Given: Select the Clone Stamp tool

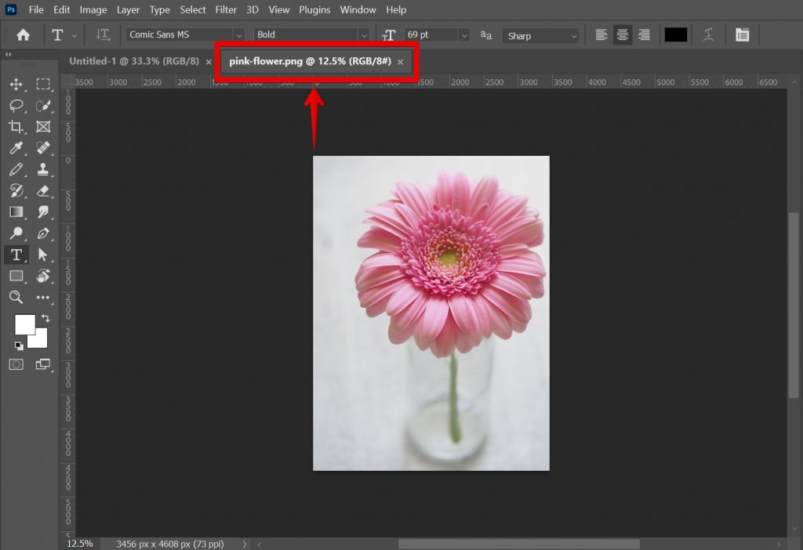Looking at the screenshot, I should point(44,170).
